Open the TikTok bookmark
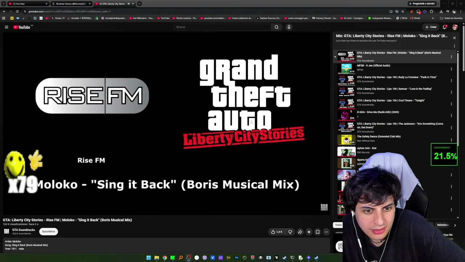The width and height of the screenshot is (465, 262). [403, 18]
